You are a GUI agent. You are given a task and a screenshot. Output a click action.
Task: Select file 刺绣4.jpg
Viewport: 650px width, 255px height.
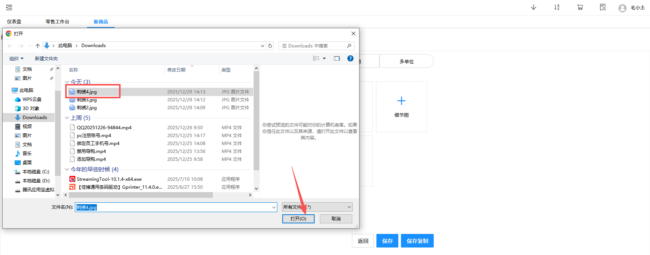click(x=87, y=92)
